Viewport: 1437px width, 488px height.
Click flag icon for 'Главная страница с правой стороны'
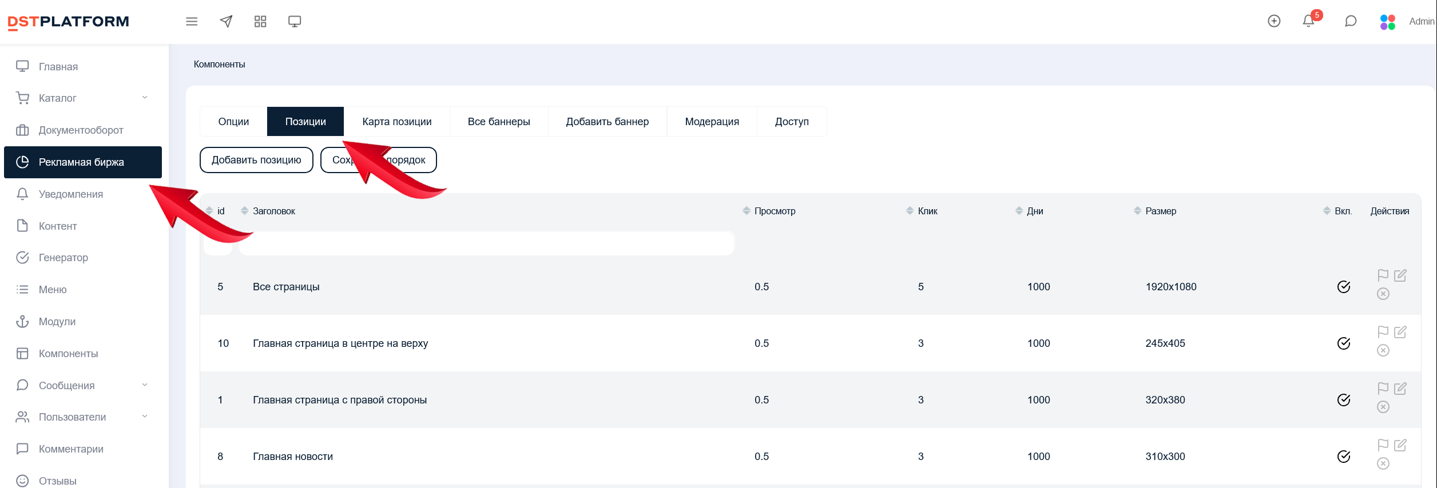tap(1383, 389)
